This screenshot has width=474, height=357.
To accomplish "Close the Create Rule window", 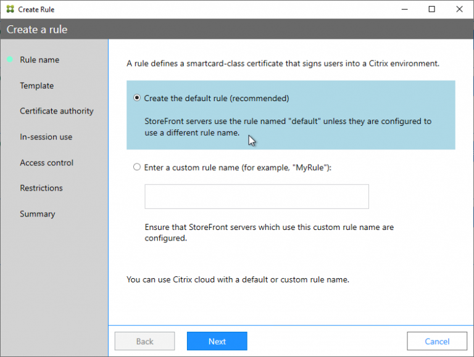I will click(460, 9).
